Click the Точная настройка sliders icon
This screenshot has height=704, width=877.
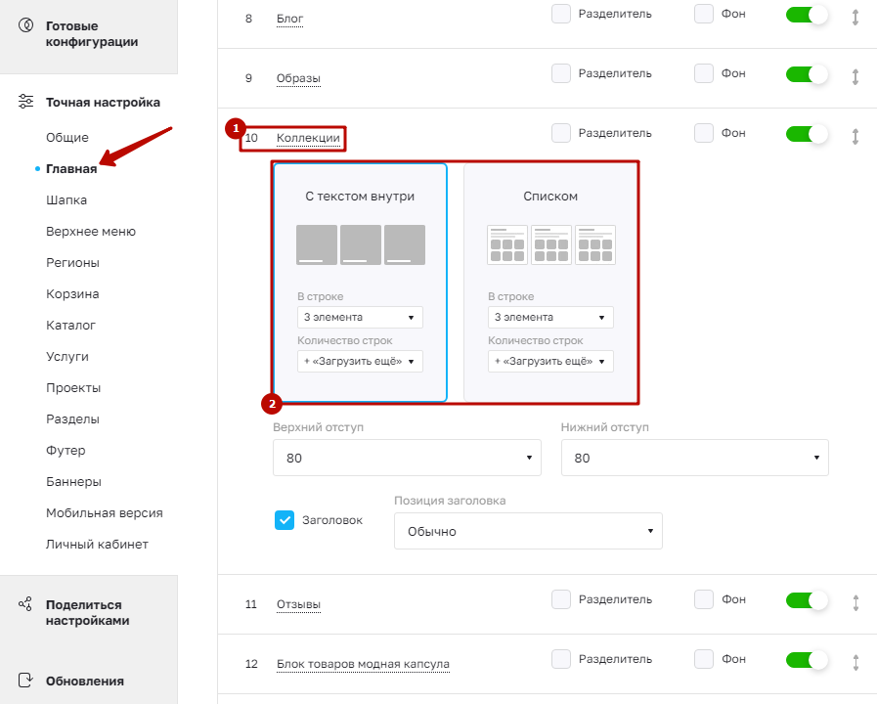(x=25, y=102)
